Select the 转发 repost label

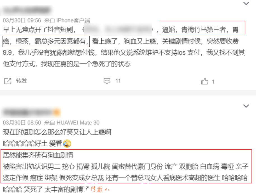[21, 81]
